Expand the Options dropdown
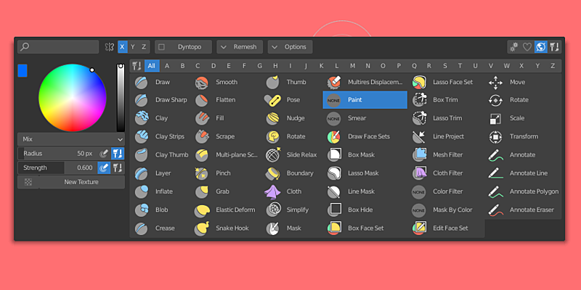Screen dimensions: 581x290 (290, 47)
